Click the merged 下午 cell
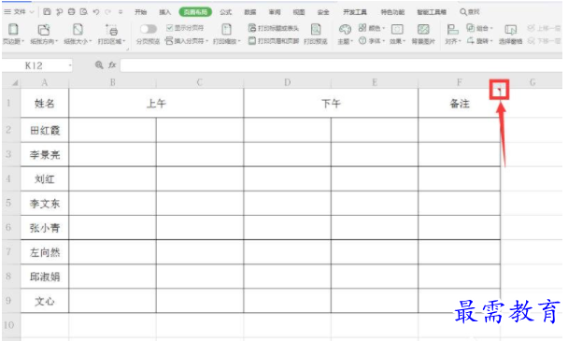568x341 pixels. 331,104
